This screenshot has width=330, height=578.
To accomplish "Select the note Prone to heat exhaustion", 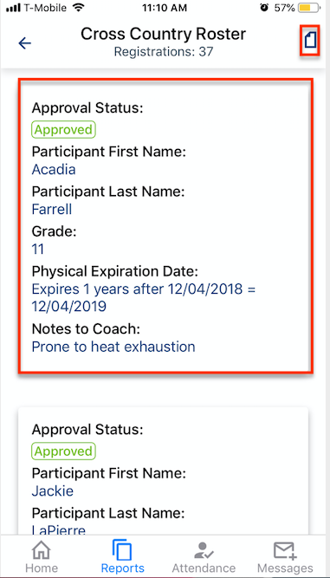I will pyautogui.click(x=113, y=347).
